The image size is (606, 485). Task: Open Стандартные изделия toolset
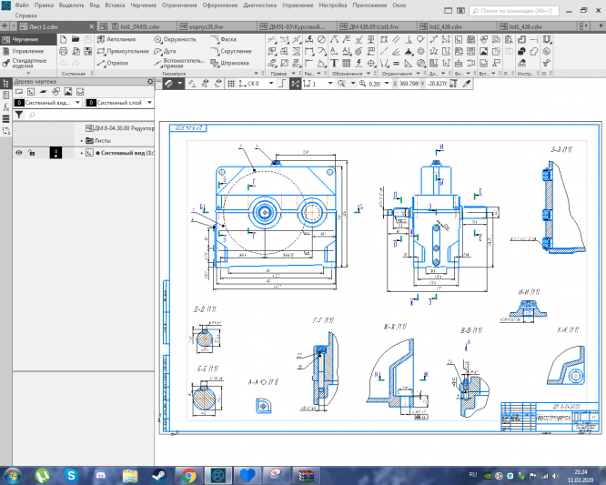(27, 64)
